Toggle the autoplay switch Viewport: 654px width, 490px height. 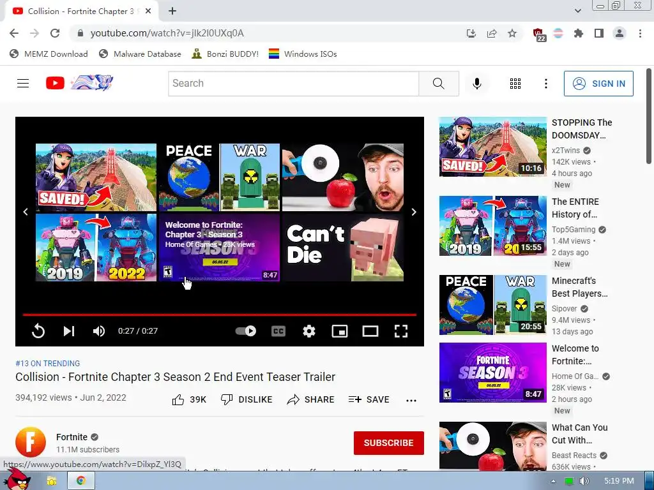(x=246, y=331)
